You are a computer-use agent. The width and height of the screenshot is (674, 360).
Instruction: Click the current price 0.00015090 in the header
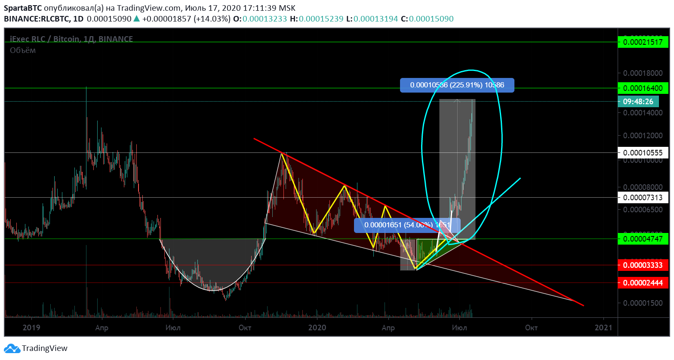coord(109,19)
